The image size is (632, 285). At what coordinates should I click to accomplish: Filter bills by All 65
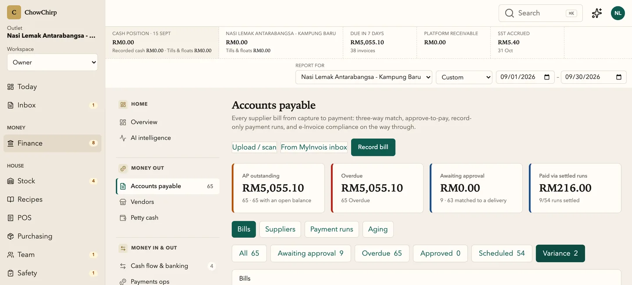[249, 253]
